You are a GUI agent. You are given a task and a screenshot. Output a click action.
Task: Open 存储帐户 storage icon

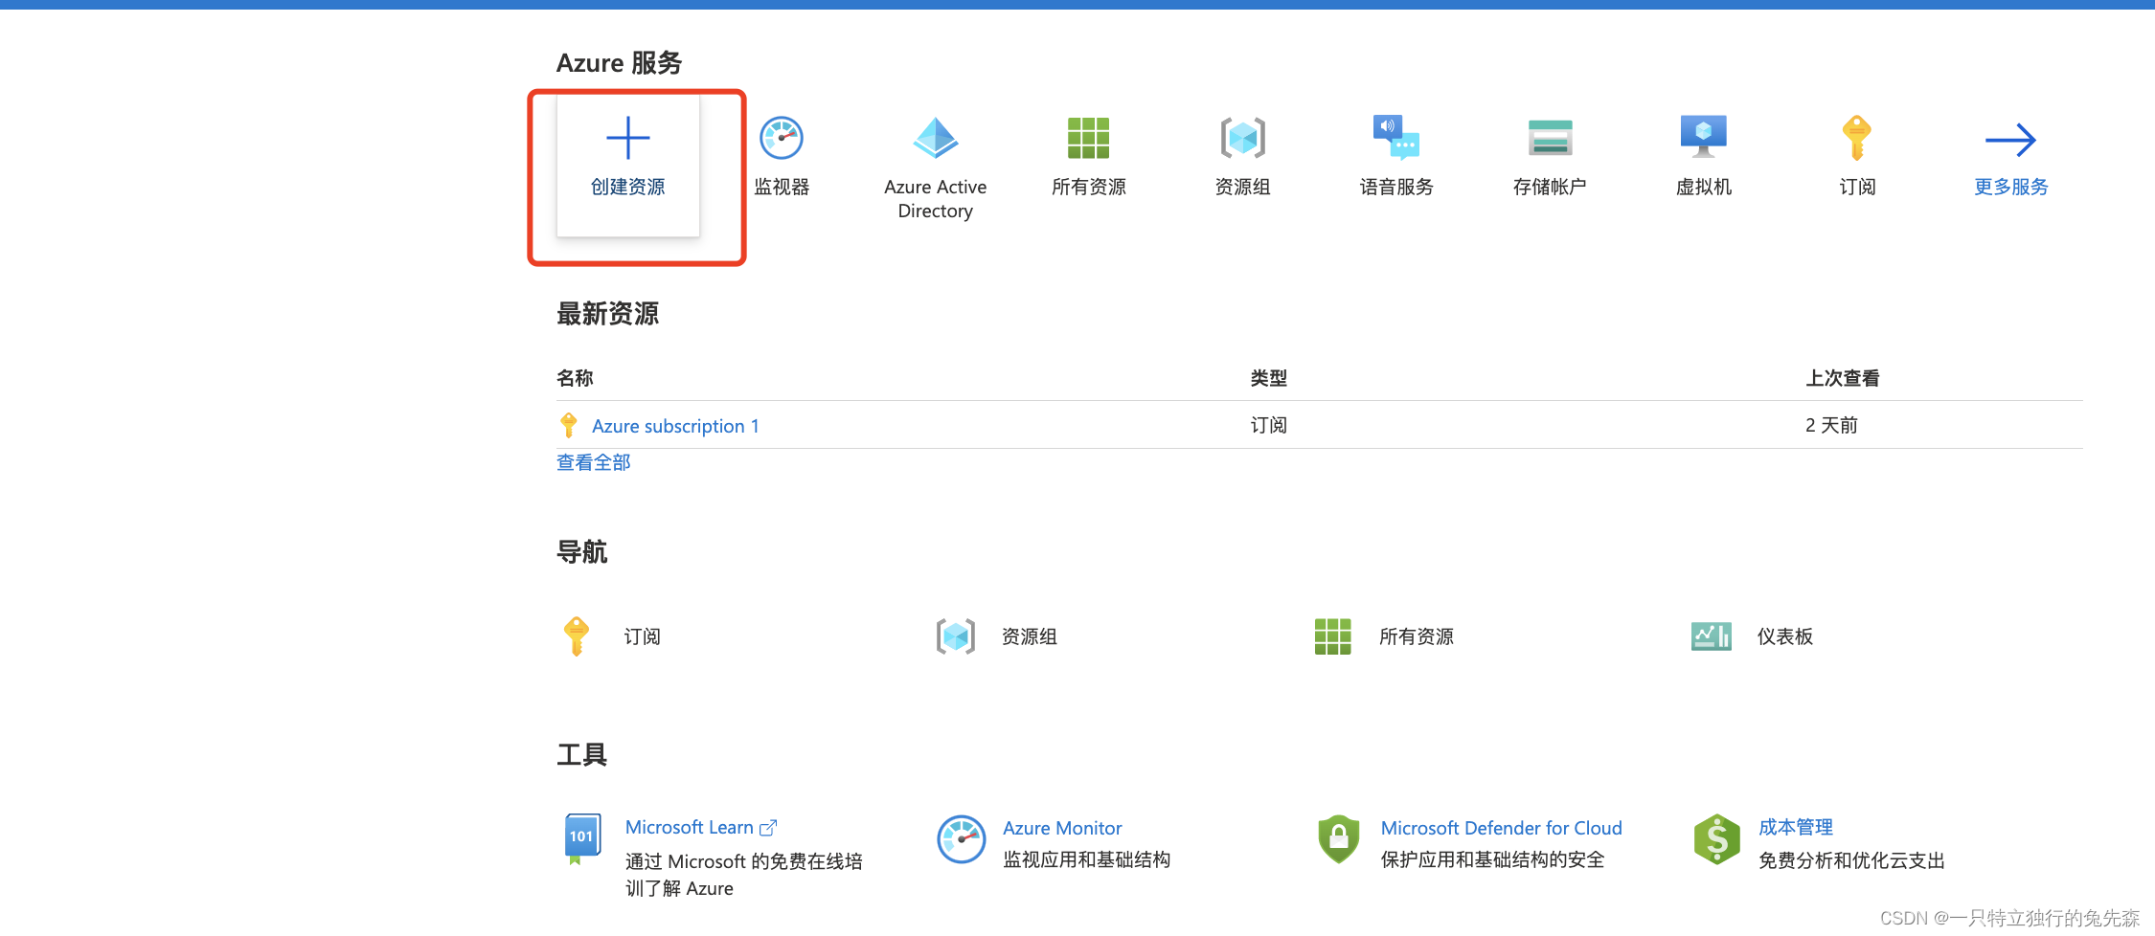[x=1550, y=138]
